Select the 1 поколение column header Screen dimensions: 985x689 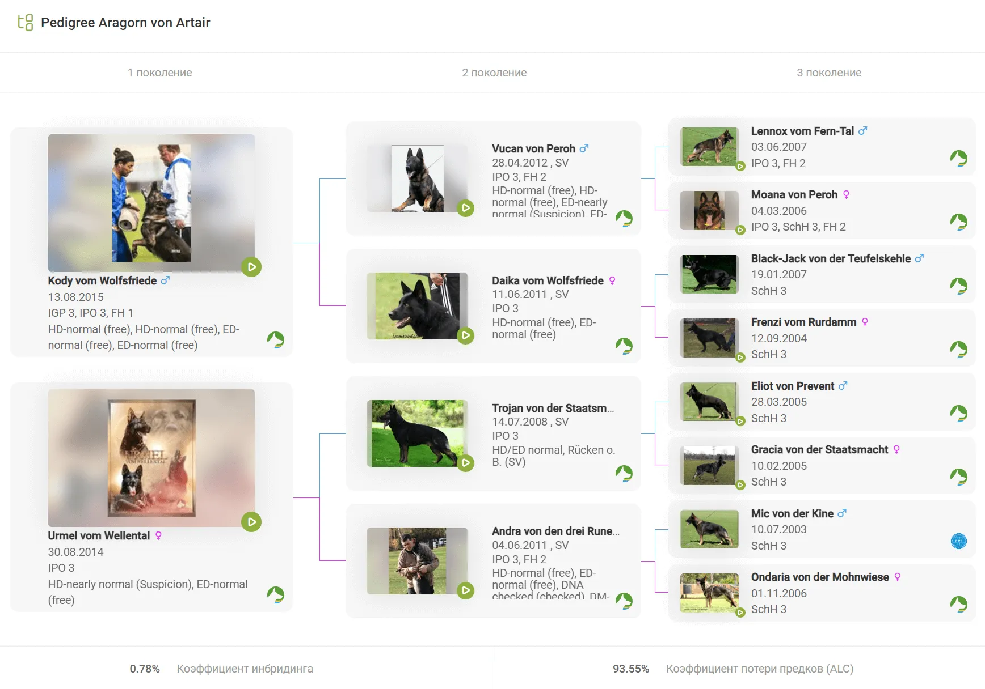(x=159, y=73)
